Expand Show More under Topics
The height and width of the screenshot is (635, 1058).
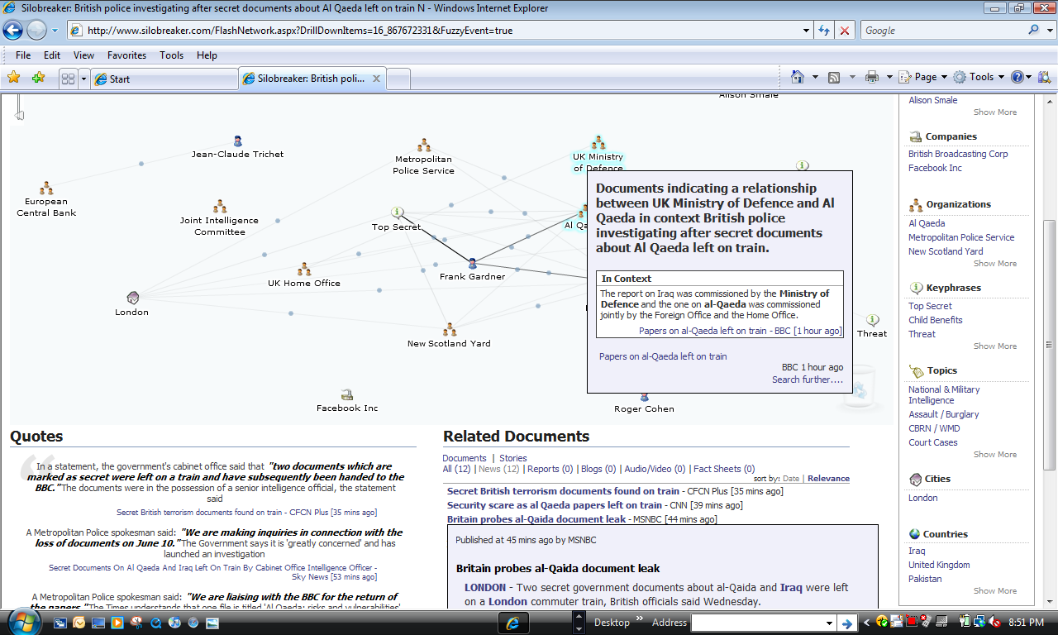[x=995, y=454]
